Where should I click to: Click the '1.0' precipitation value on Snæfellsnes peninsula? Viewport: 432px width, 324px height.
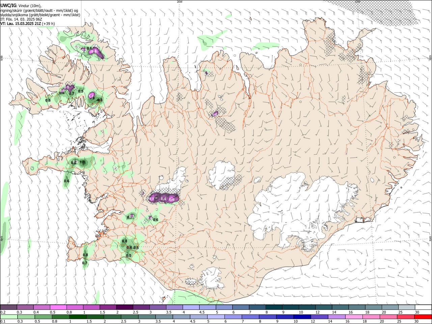pyautogui.click(x=82, y=162)
